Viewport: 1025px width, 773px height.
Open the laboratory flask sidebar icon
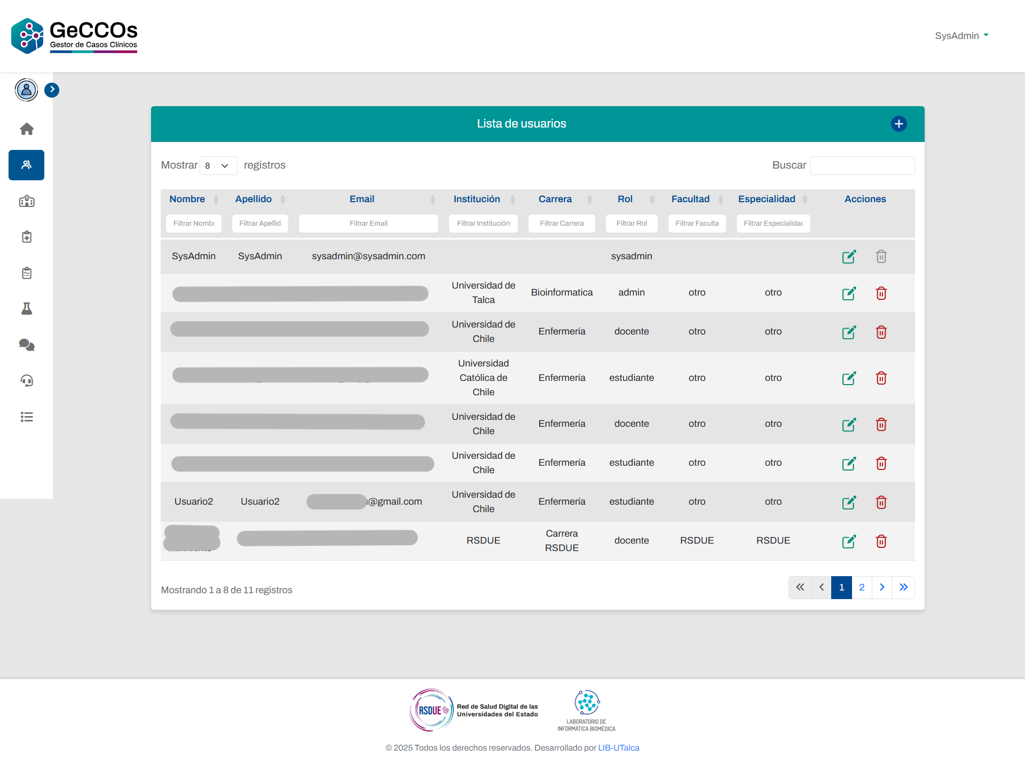(x=27, y=309)
